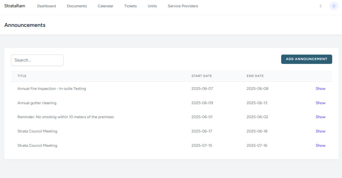Click inside the Search field
This screenshot has height=178, width=342.
pos(37,60)
